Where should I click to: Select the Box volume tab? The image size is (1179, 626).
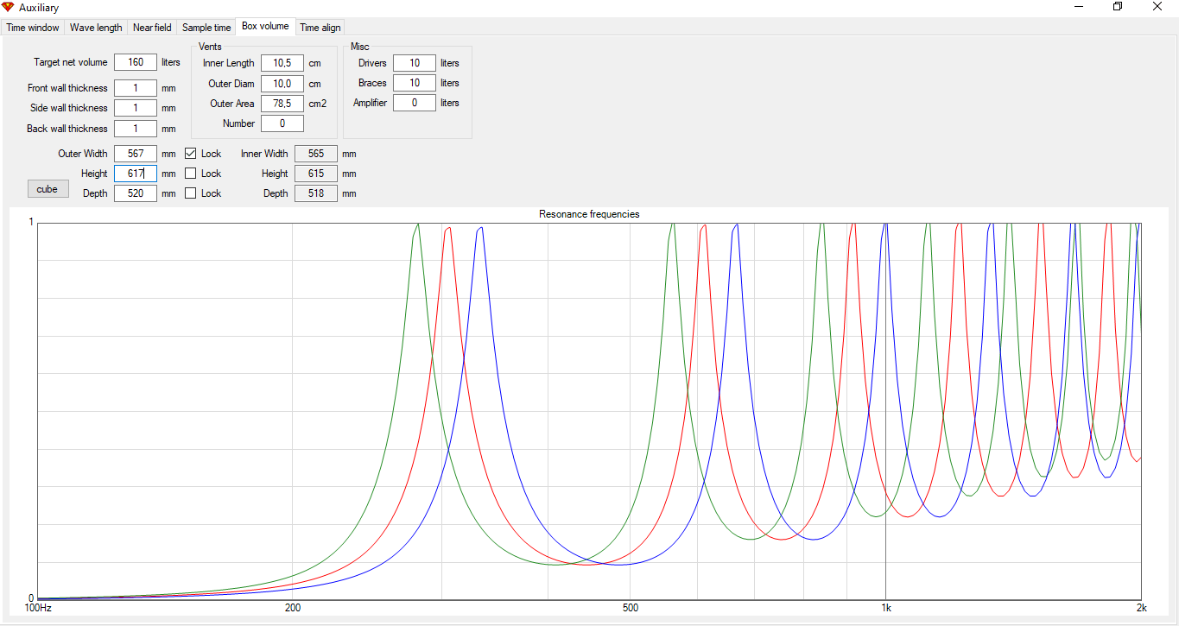click(265, 26)
